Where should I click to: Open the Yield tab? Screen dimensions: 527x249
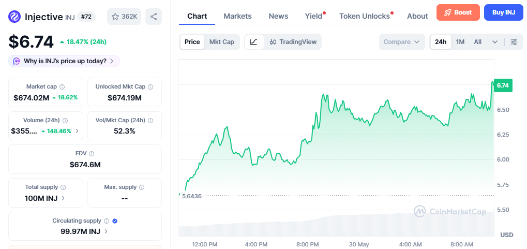313,16
